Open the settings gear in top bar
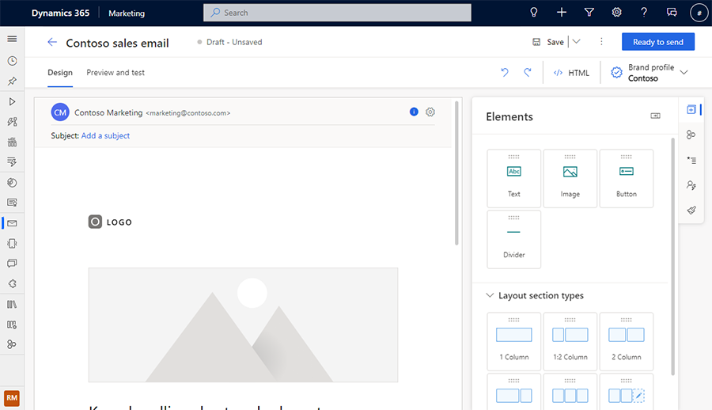The width and height of the screenshot is (712, 410). 616,13
